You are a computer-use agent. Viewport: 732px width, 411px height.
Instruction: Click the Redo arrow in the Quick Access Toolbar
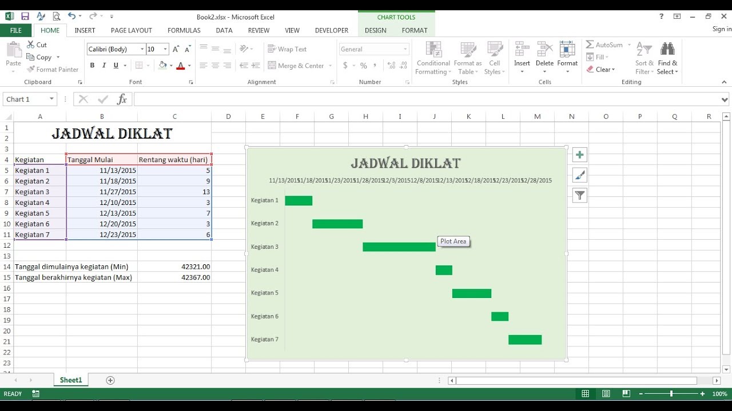(x=92, y=17)
